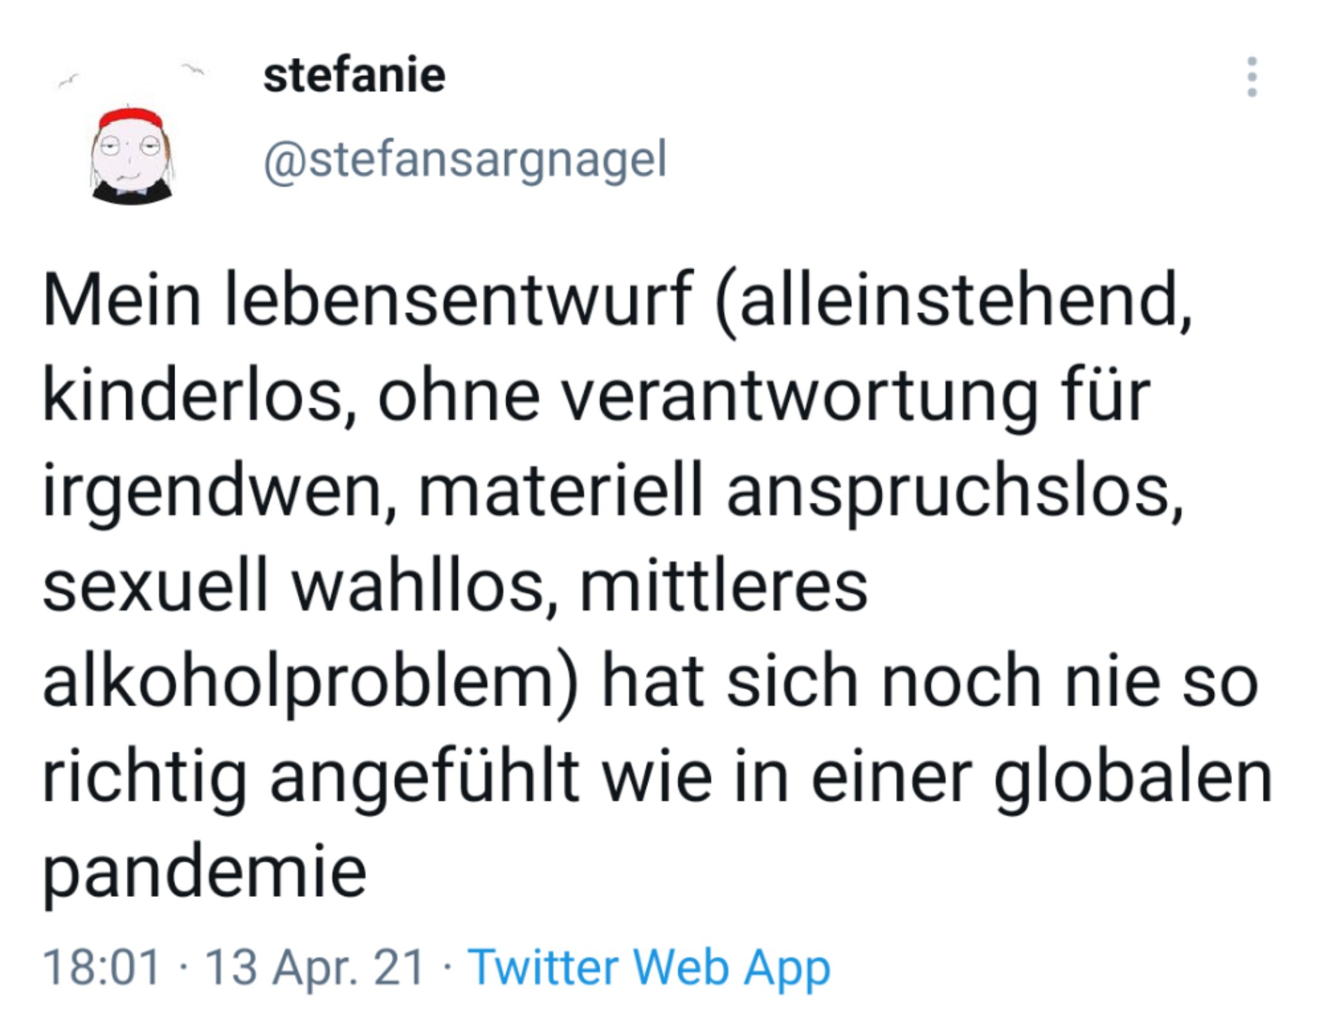Click the date 13 Apr. 21

[x=314, y=967]
